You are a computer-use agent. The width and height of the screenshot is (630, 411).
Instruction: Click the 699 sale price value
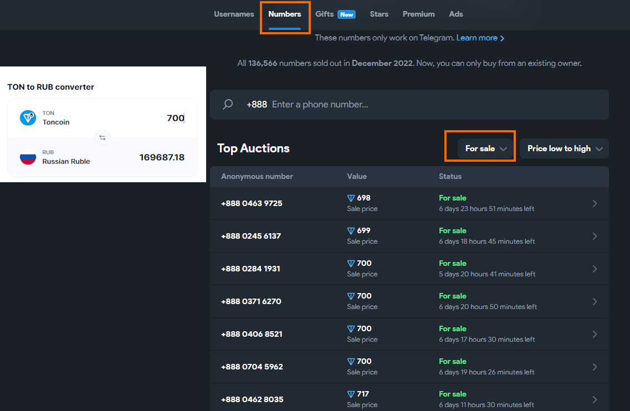coord(363,230)
